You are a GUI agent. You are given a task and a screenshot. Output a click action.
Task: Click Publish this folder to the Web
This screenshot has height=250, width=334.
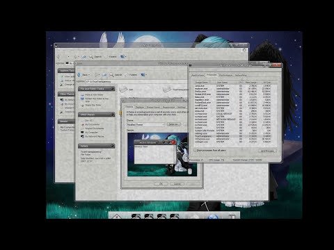95,100
